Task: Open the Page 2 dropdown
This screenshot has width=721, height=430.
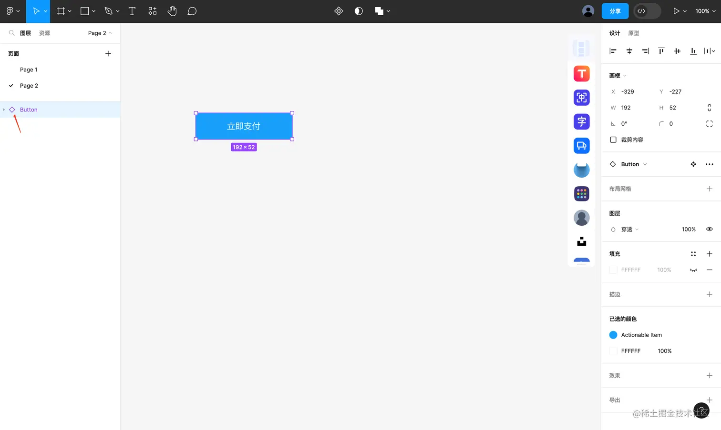Action: click(100, 33)
